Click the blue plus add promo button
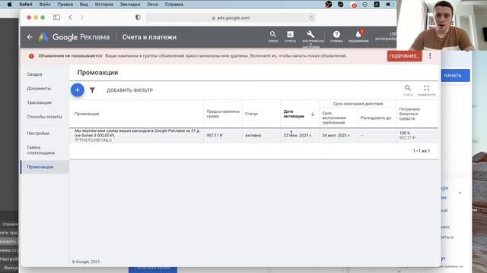The width and height of the screenshot is (487, 273). click(x=78, y=90)
